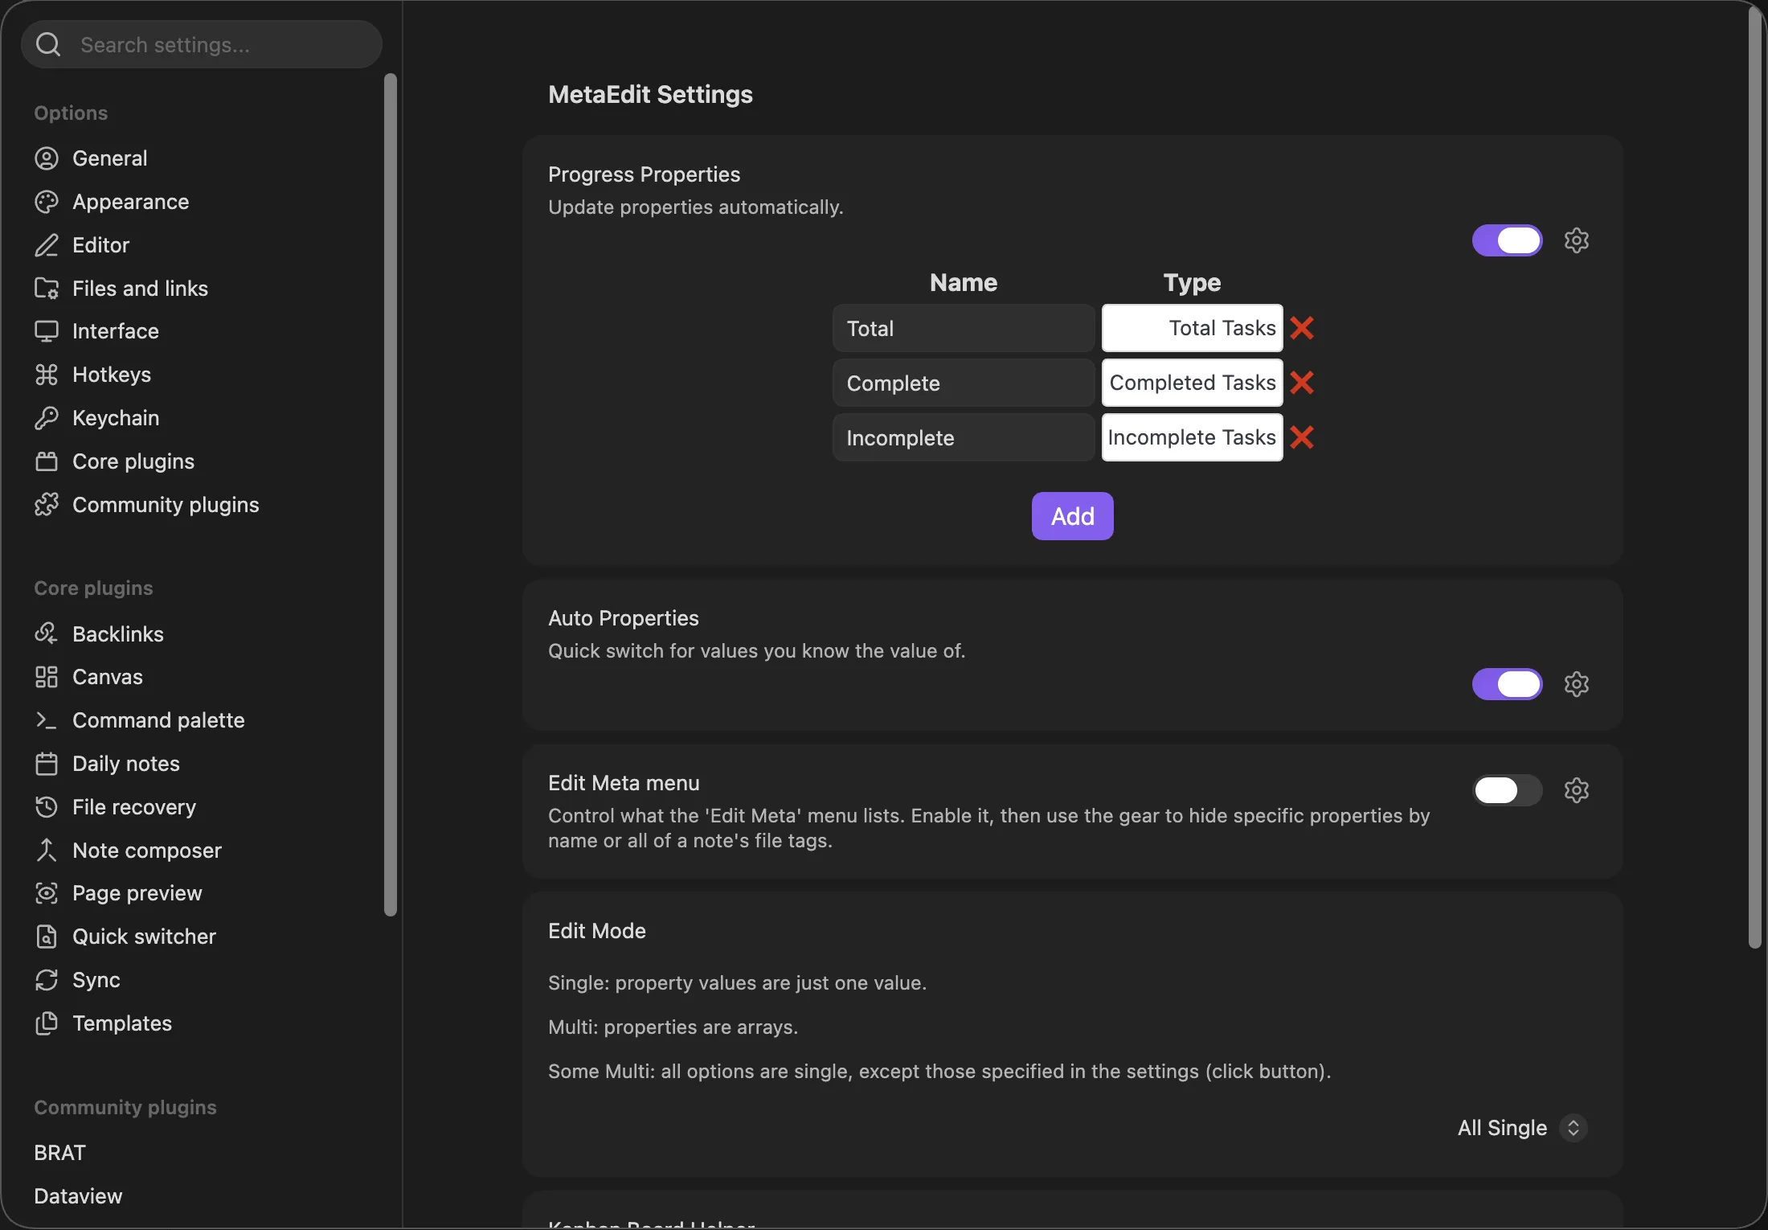Screen dimensions: 1768x1230
Task: Open Progress Properties gear settings
Action: [x=1577, y=240]
